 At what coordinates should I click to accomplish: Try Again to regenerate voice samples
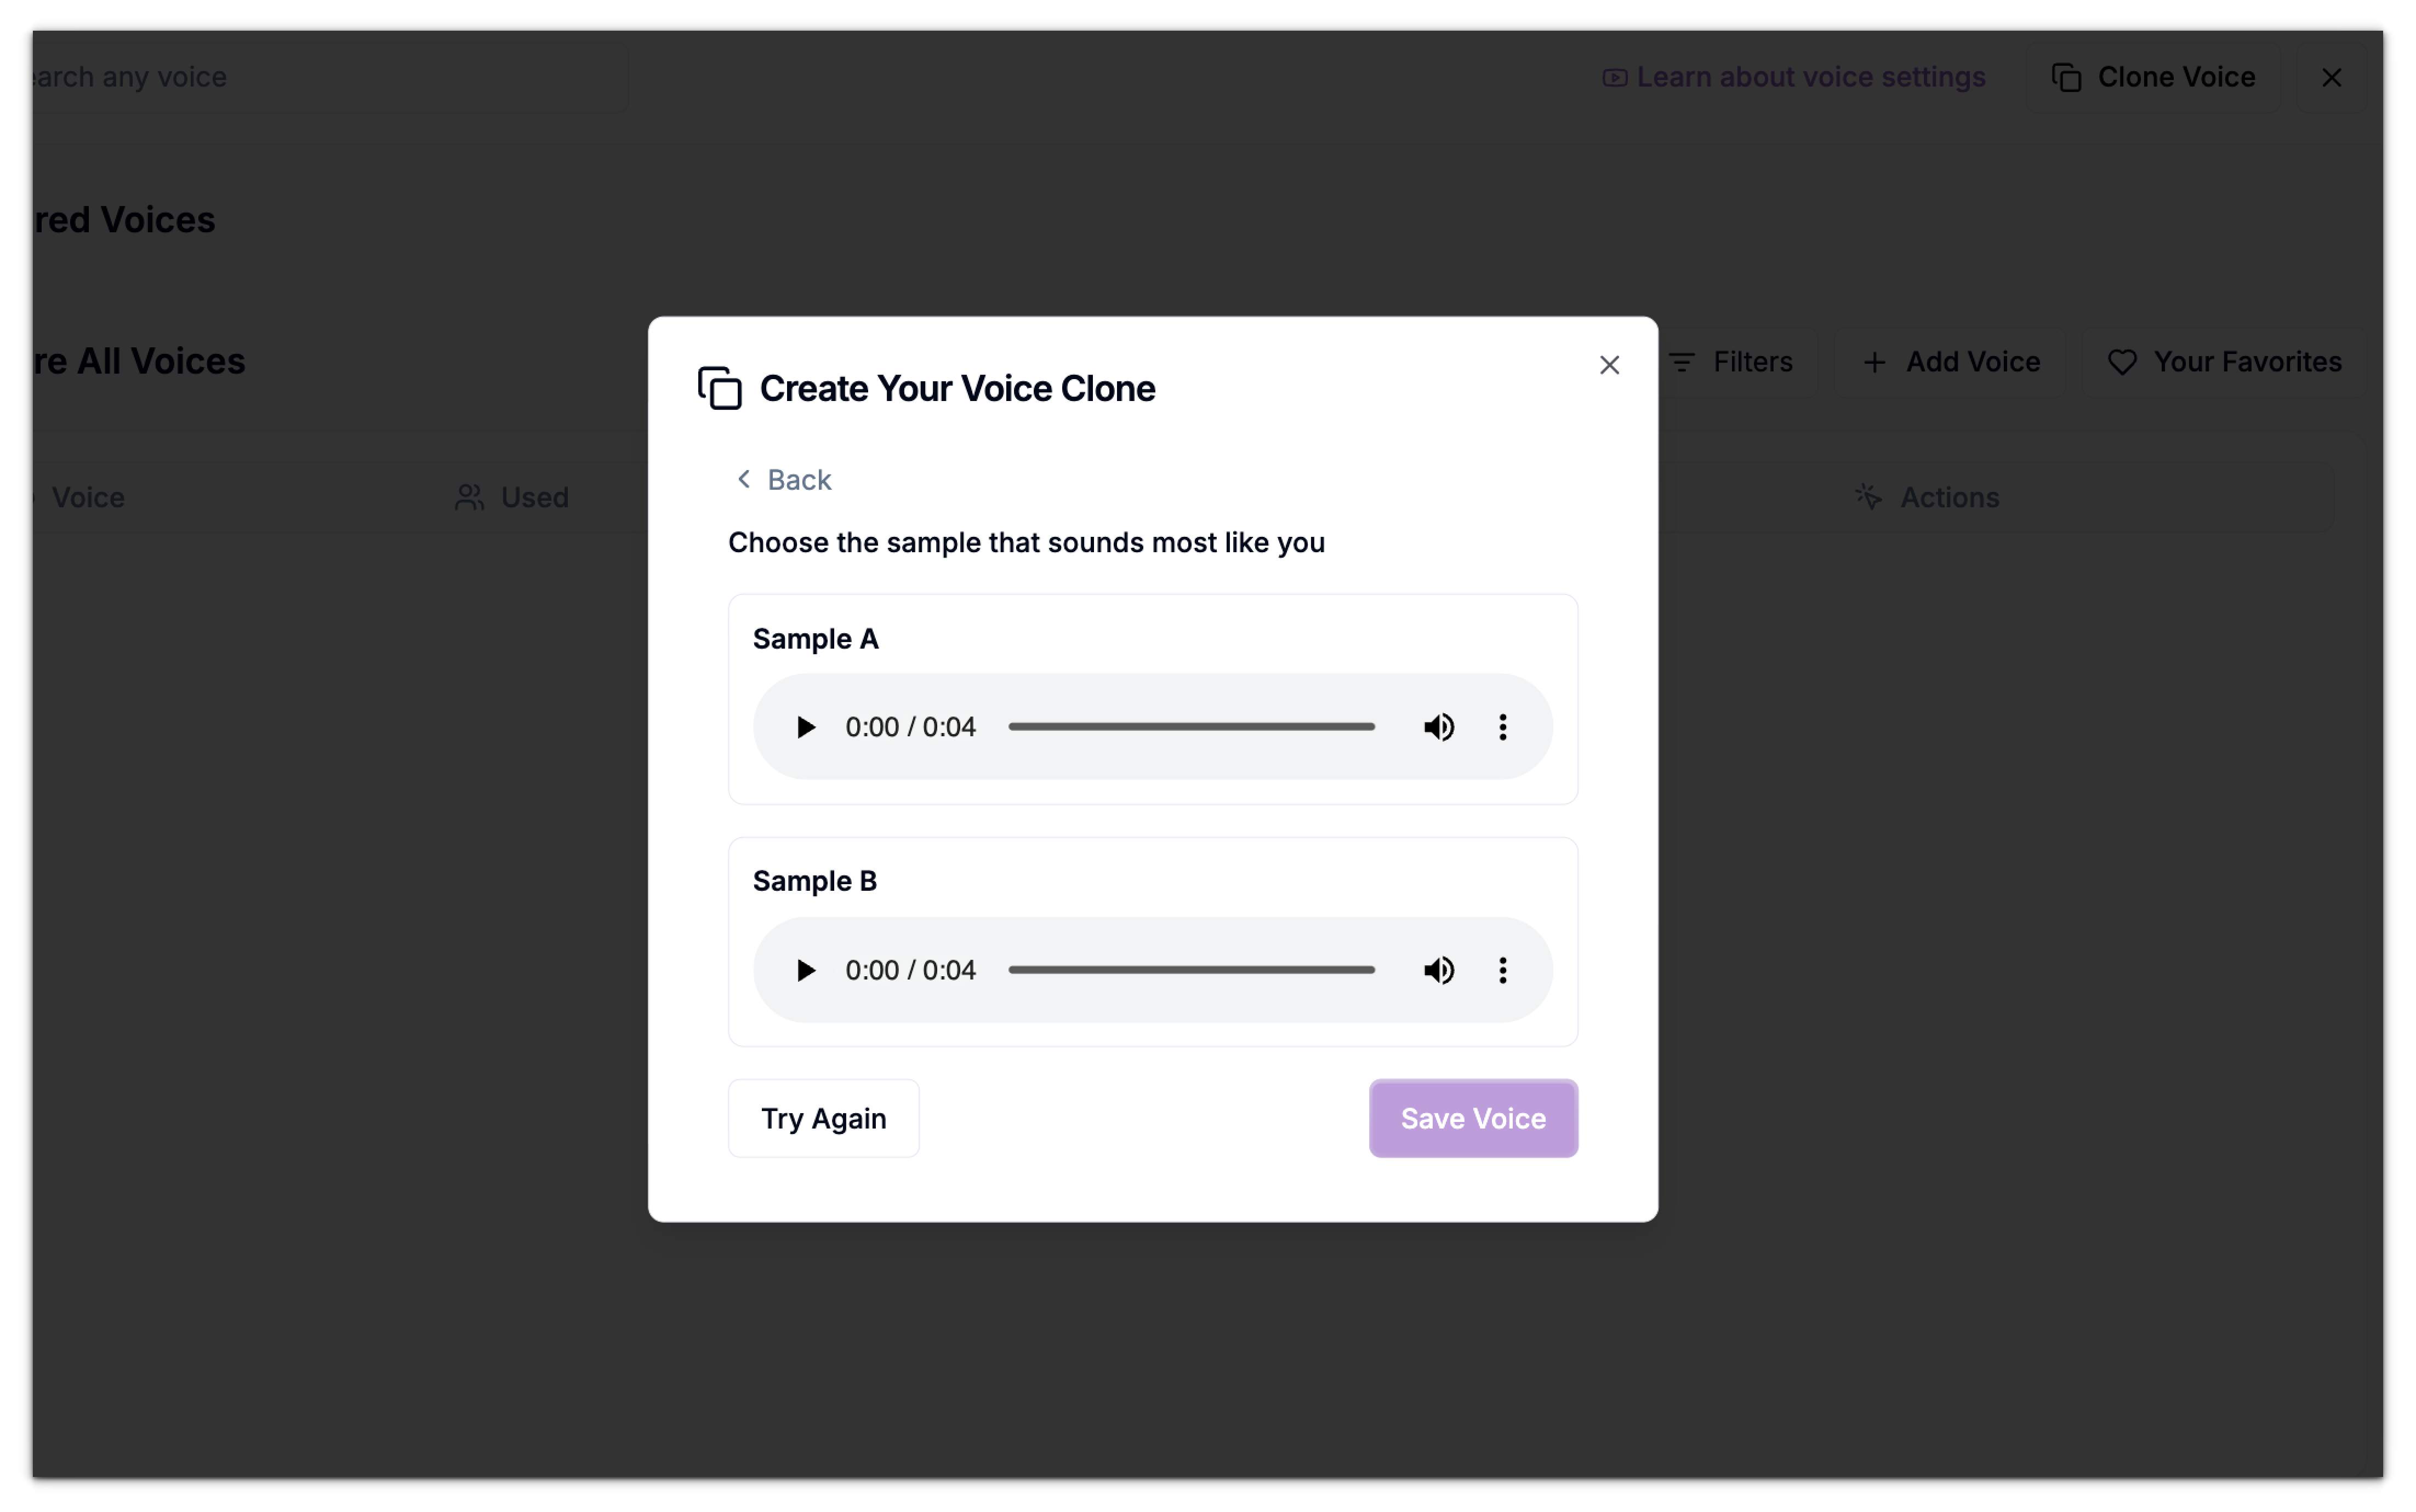[822, 1118]
